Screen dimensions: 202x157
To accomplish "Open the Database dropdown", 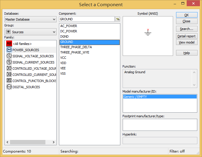I will 30,19.
